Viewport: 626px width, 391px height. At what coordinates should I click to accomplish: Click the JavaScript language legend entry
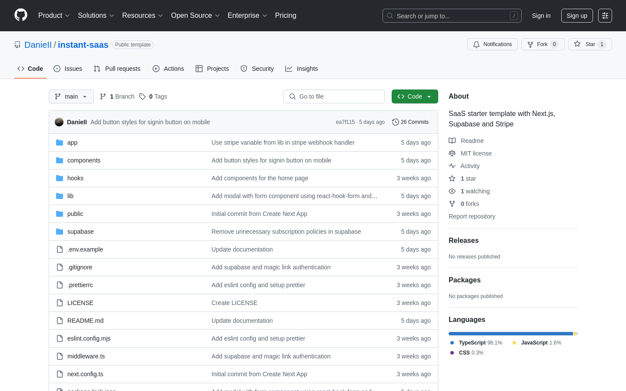click(537, 343)
